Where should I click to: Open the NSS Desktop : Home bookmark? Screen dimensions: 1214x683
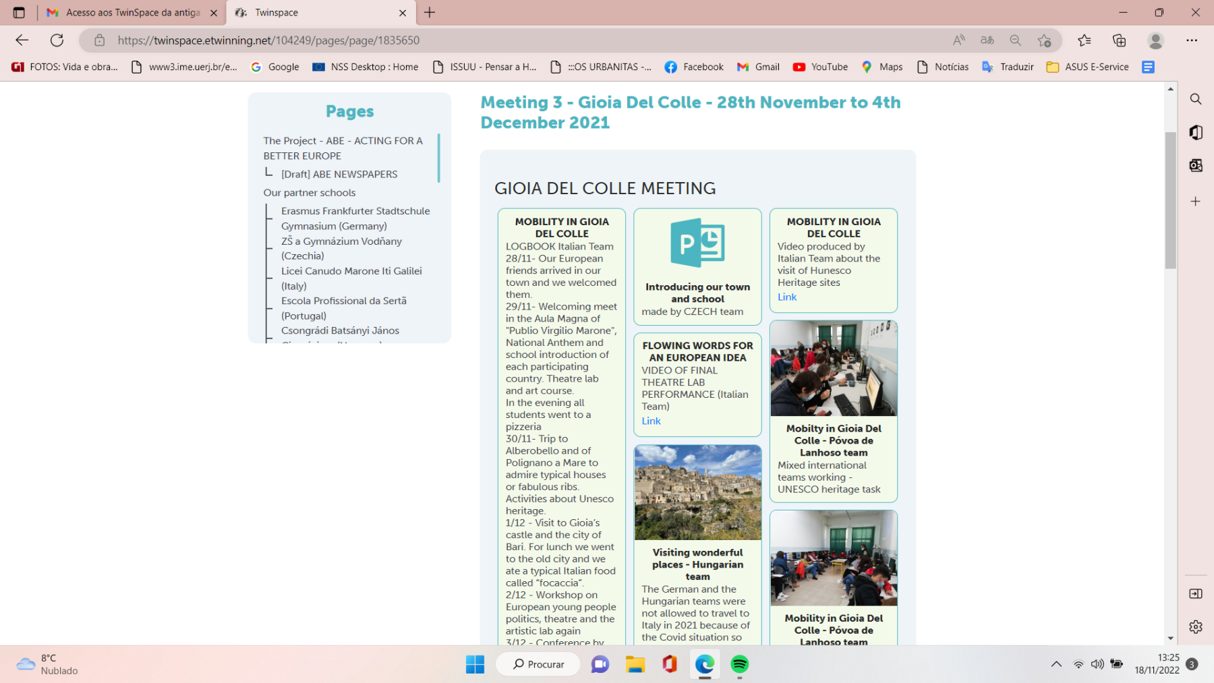point(366,67)
